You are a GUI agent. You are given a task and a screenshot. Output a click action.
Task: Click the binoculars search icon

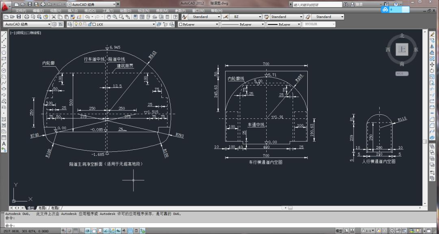coord(346,4)
